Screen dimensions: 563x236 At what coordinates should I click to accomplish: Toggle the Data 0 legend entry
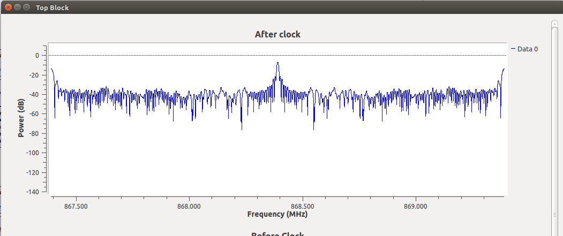(x=524, y=49)
